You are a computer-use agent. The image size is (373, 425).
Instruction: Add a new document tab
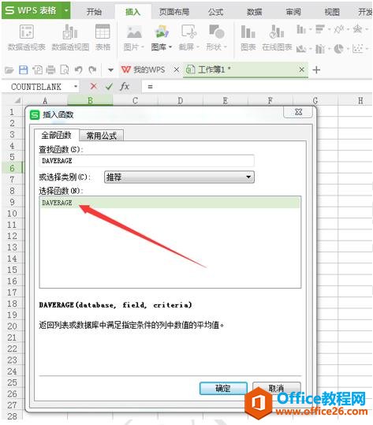pos(316,70)
